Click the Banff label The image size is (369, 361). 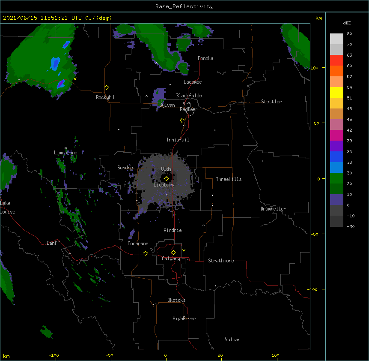click(x=53, y=243)
